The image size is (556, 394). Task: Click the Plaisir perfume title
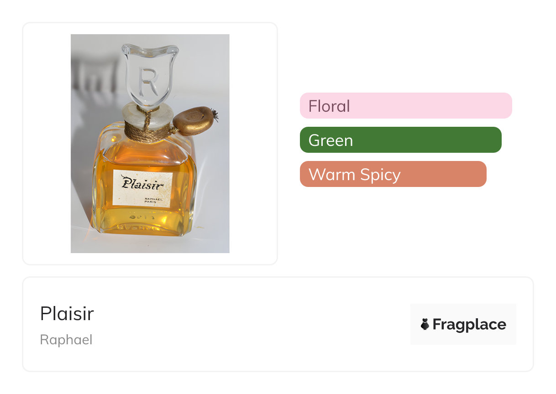click(67, 314)
